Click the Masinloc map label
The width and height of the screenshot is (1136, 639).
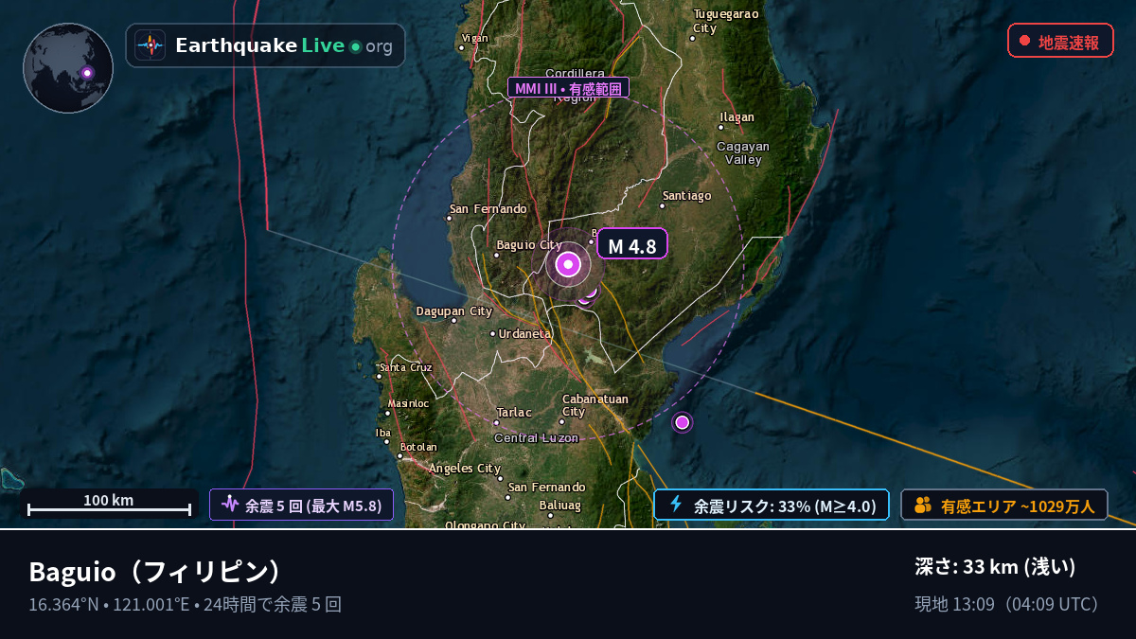(409, 403)
